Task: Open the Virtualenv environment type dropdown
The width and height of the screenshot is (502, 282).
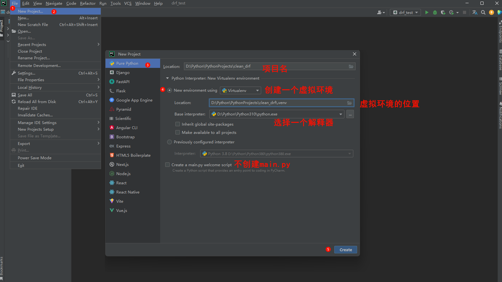Action: click(x=241, y=90)
